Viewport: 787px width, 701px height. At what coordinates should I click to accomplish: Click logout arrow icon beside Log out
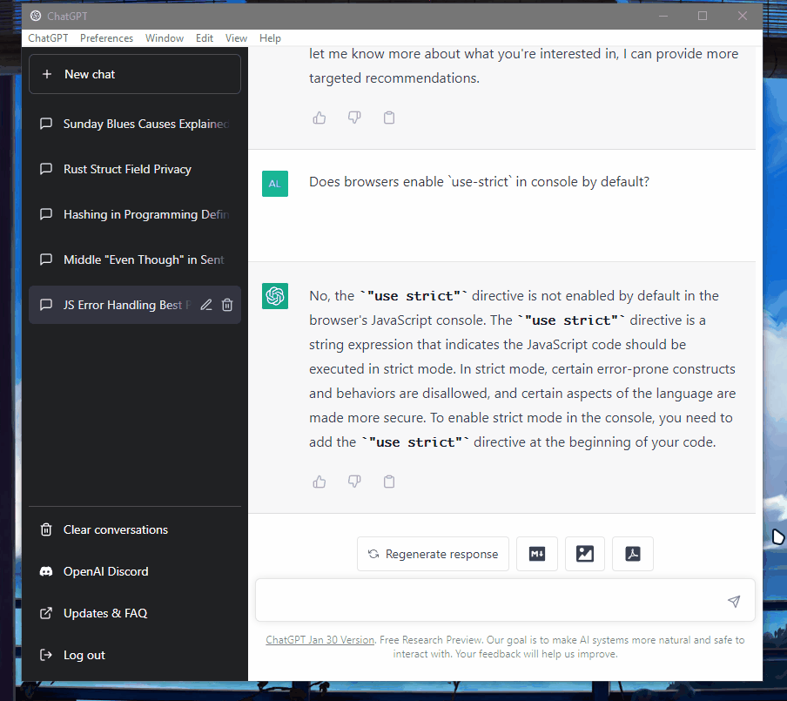pyautogui.click(x=46, y=655)
